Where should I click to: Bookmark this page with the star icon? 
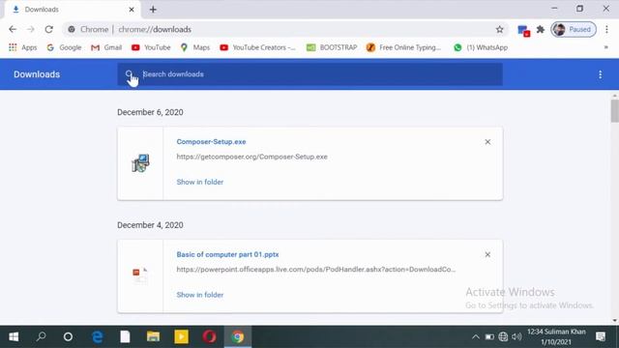[x=499, y=29]
